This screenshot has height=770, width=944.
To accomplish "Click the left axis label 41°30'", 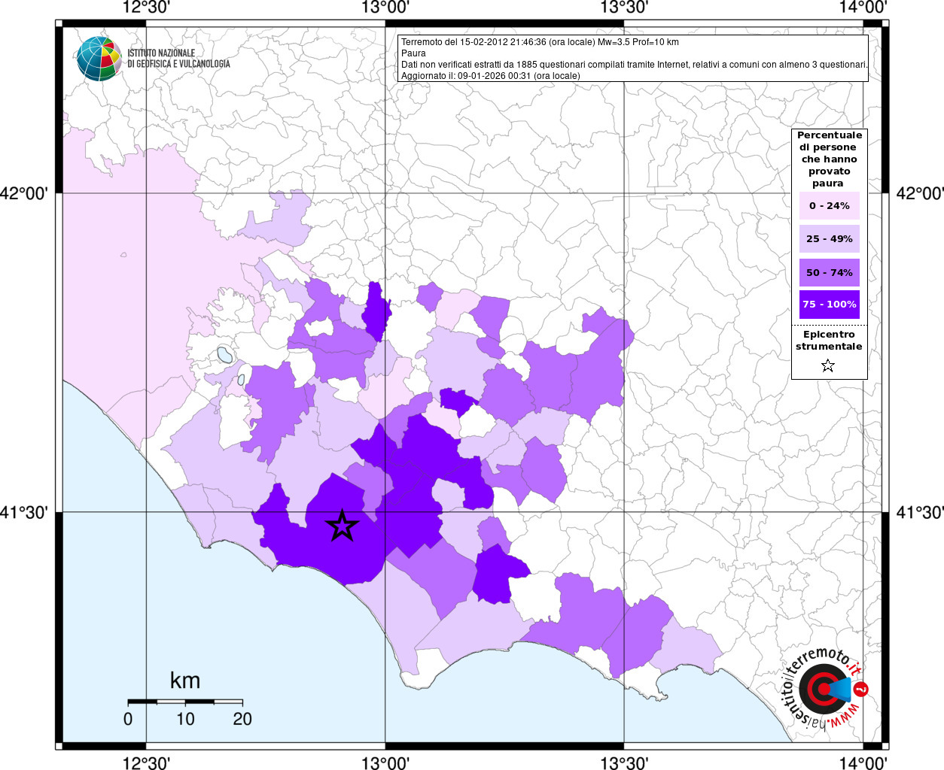I will click(24, 512).
